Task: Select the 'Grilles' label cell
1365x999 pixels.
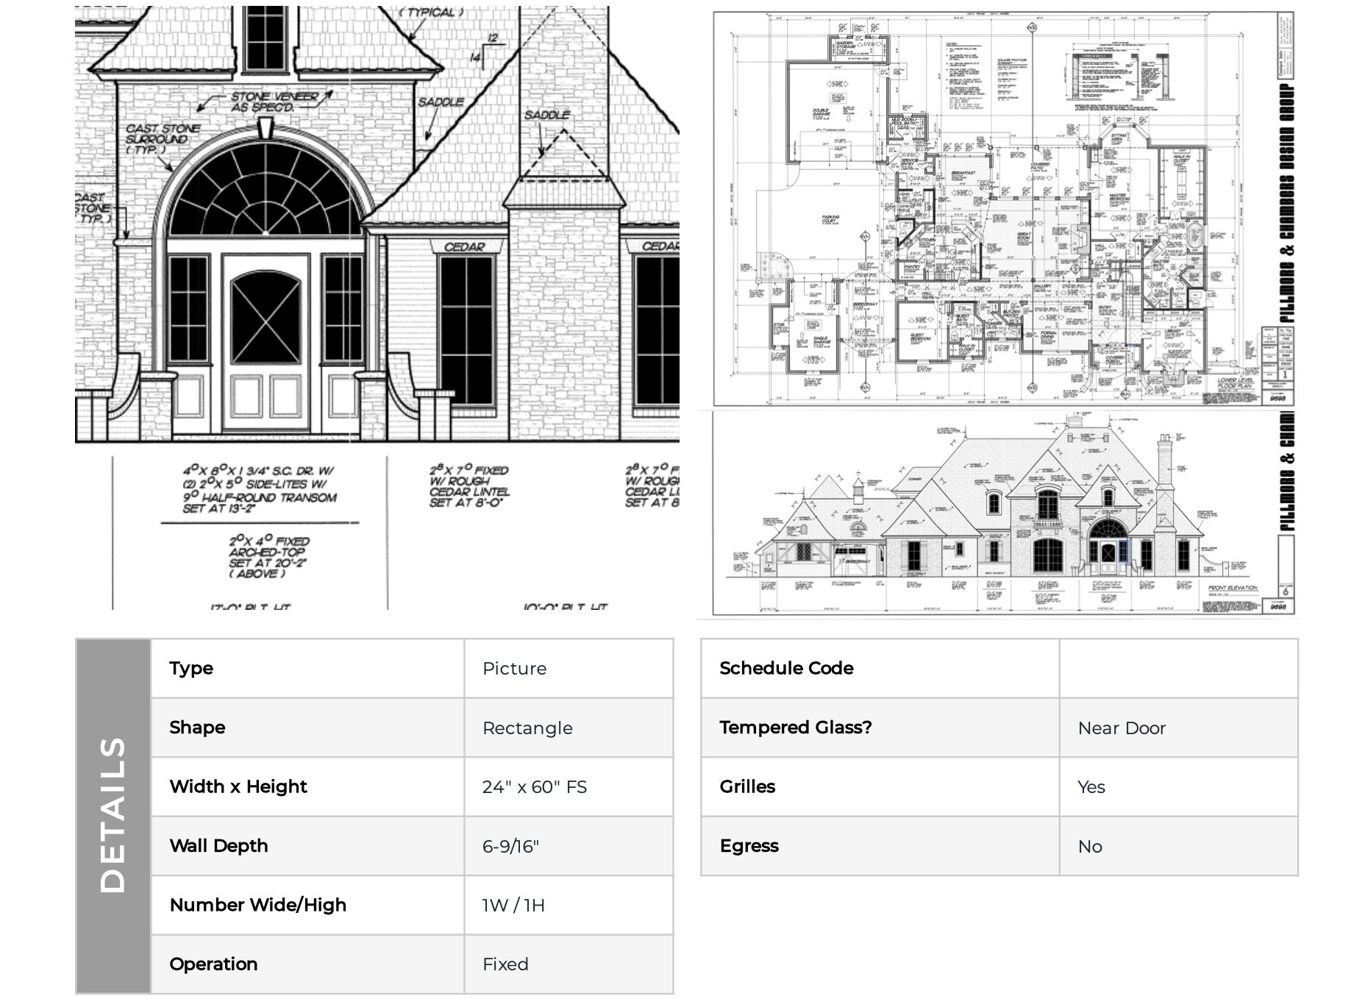Action: coord(880,786)
